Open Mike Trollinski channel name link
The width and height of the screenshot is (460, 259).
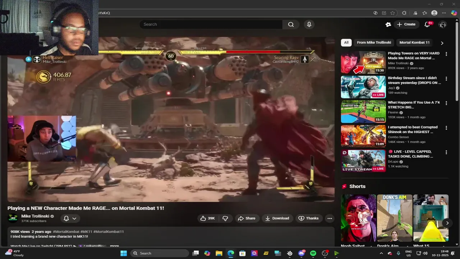(x=35, y=216)
